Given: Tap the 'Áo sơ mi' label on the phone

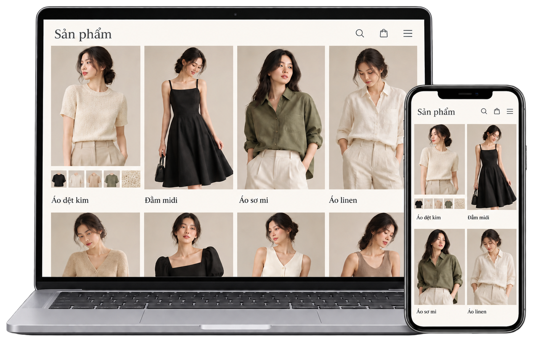Looking at the screenshot, I should (x=426, y=312).
